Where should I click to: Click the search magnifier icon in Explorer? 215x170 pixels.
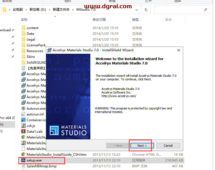click(205, 10)
